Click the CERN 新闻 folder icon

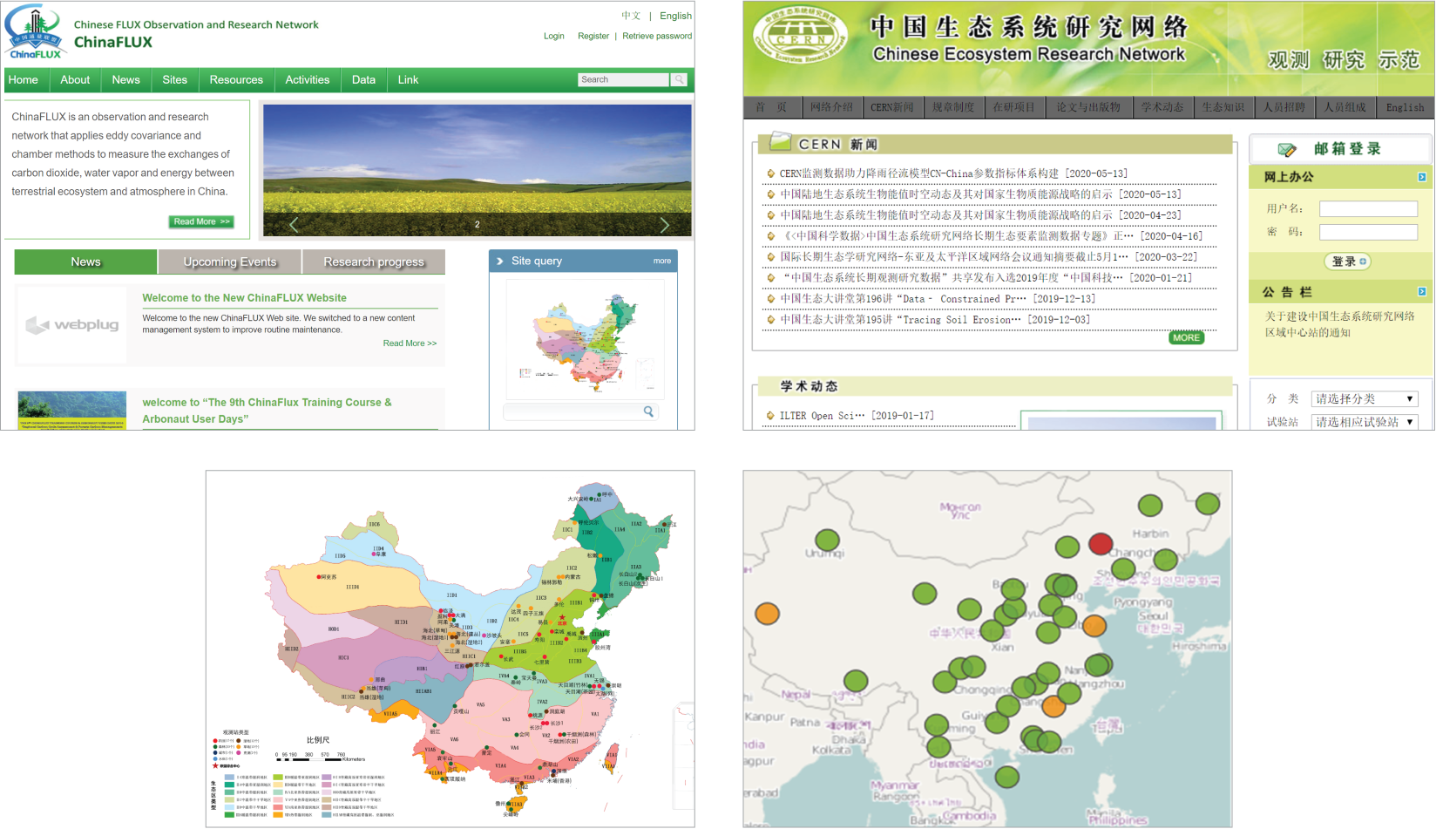(780, 141)
